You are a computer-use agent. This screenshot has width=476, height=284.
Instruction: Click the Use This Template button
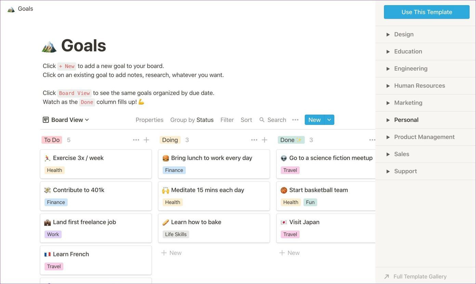[x=427, y=12]
